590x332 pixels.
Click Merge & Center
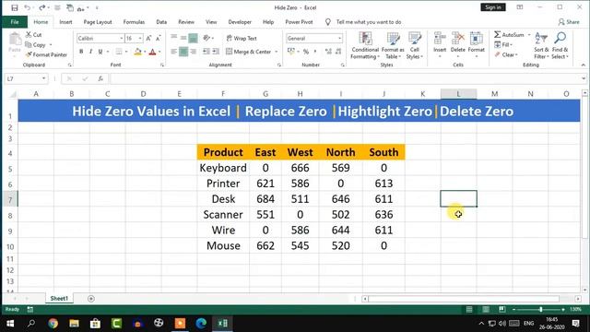tap(249, 52)
